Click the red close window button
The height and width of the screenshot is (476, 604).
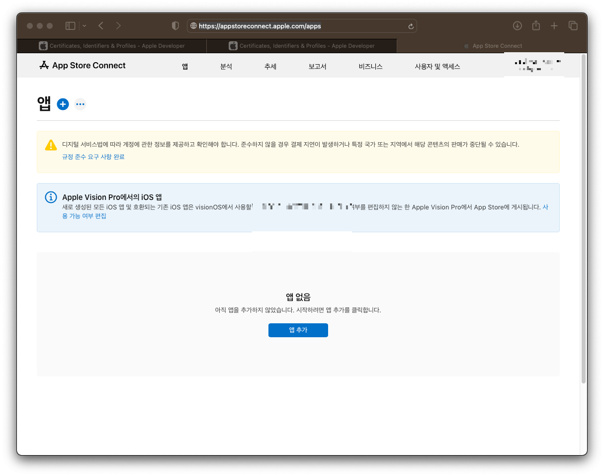(x=30, y=26)
